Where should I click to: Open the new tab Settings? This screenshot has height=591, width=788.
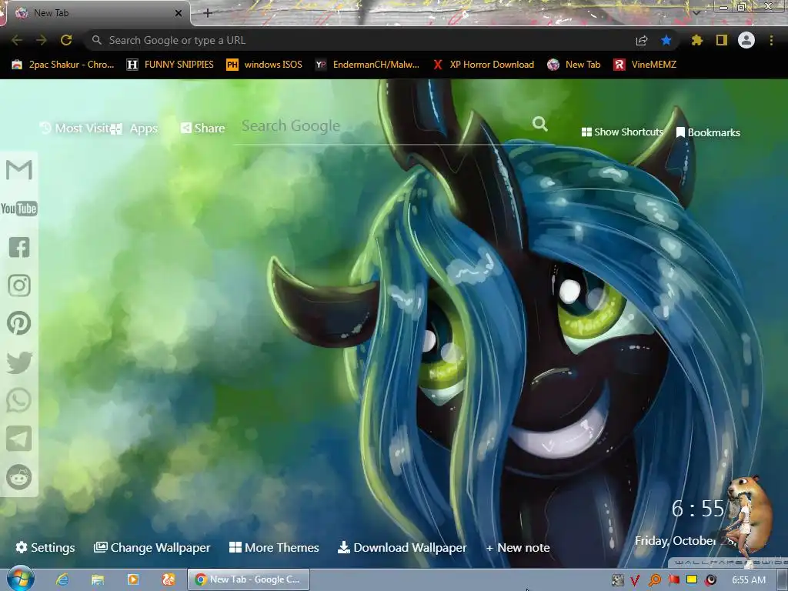click(x=45, y=547)
